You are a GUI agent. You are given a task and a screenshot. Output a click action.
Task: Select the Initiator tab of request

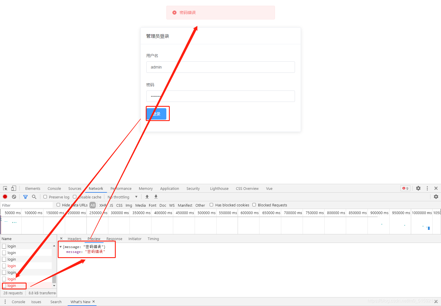click(135, 239)
